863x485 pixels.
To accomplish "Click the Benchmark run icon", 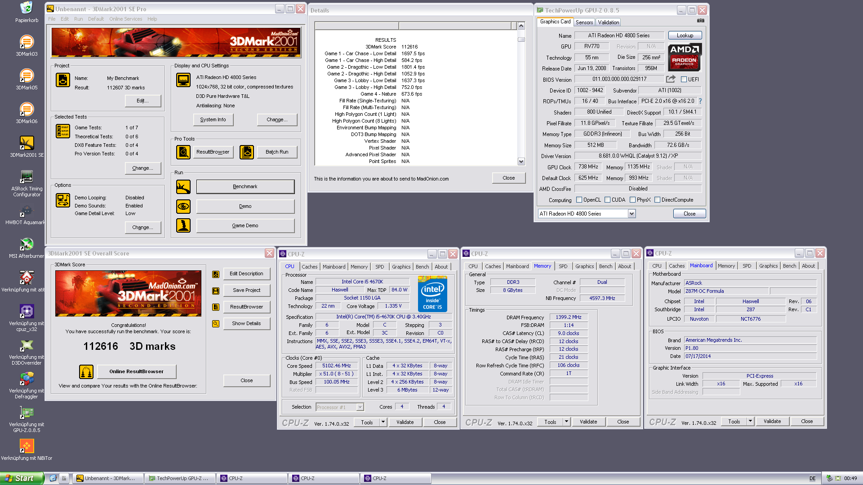I will click(x=183, y=187).
